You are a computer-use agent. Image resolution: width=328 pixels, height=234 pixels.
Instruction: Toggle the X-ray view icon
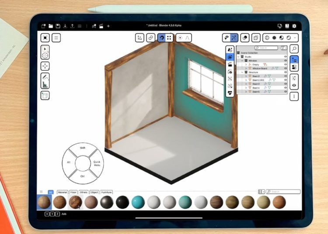tap(256, 38)
